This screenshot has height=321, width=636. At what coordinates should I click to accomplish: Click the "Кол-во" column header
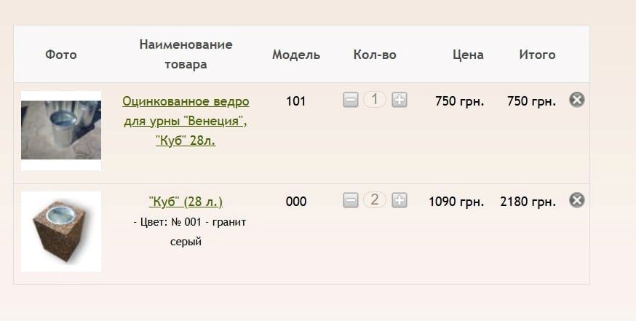click(x=375, y=55)
